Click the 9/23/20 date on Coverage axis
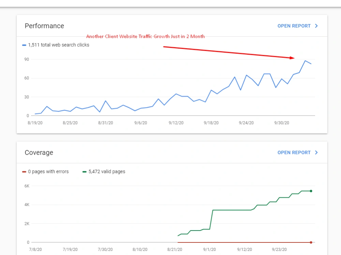Screen dimensions: 341x255 279,250
